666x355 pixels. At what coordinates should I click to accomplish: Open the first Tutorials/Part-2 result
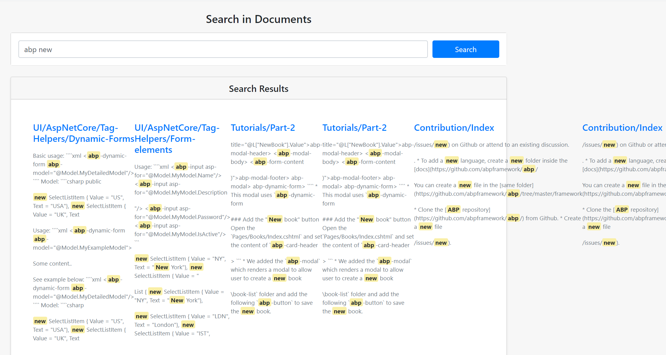click(263, 127)
